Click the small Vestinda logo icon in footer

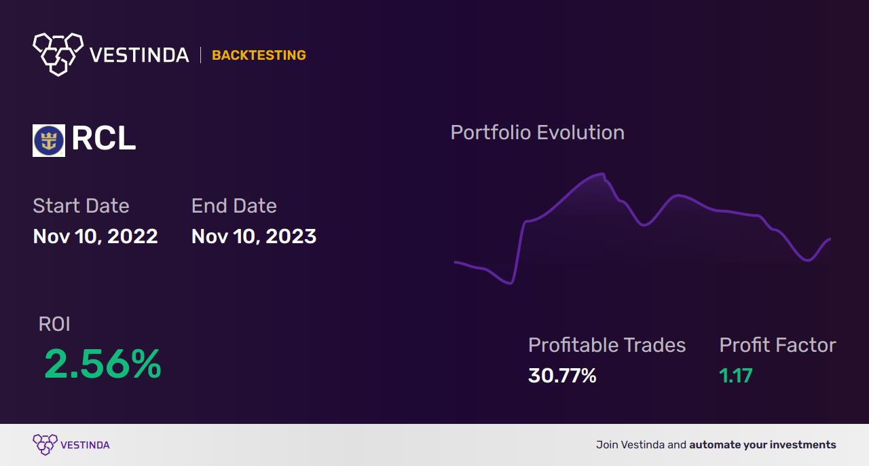click(x=45, y=445)
